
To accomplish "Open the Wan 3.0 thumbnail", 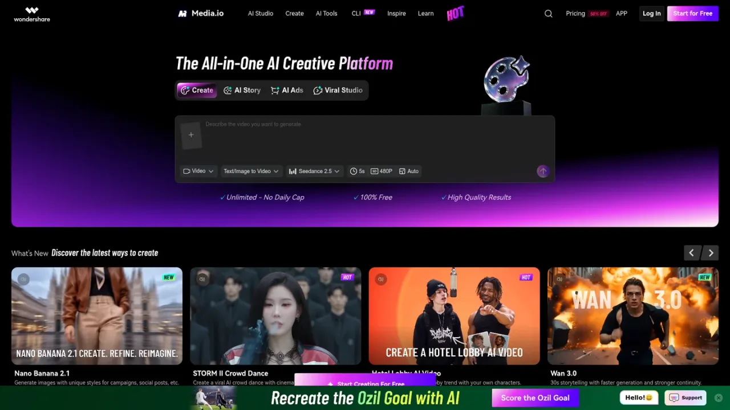I will pos(633,316).
